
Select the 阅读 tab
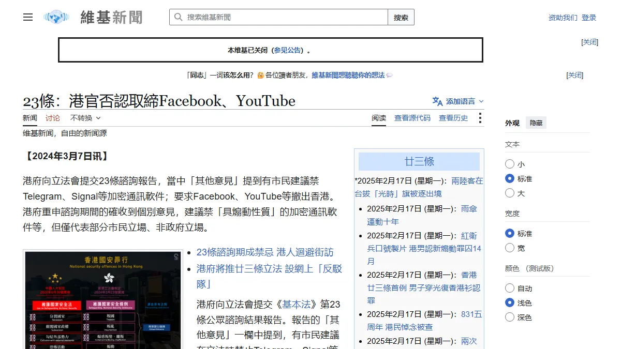tap(379, 118)
